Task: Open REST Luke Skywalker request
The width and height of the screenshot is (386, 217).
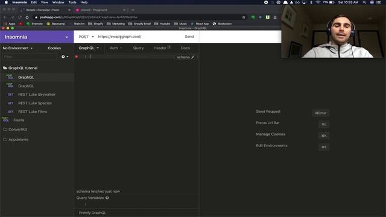Action: 37,95
